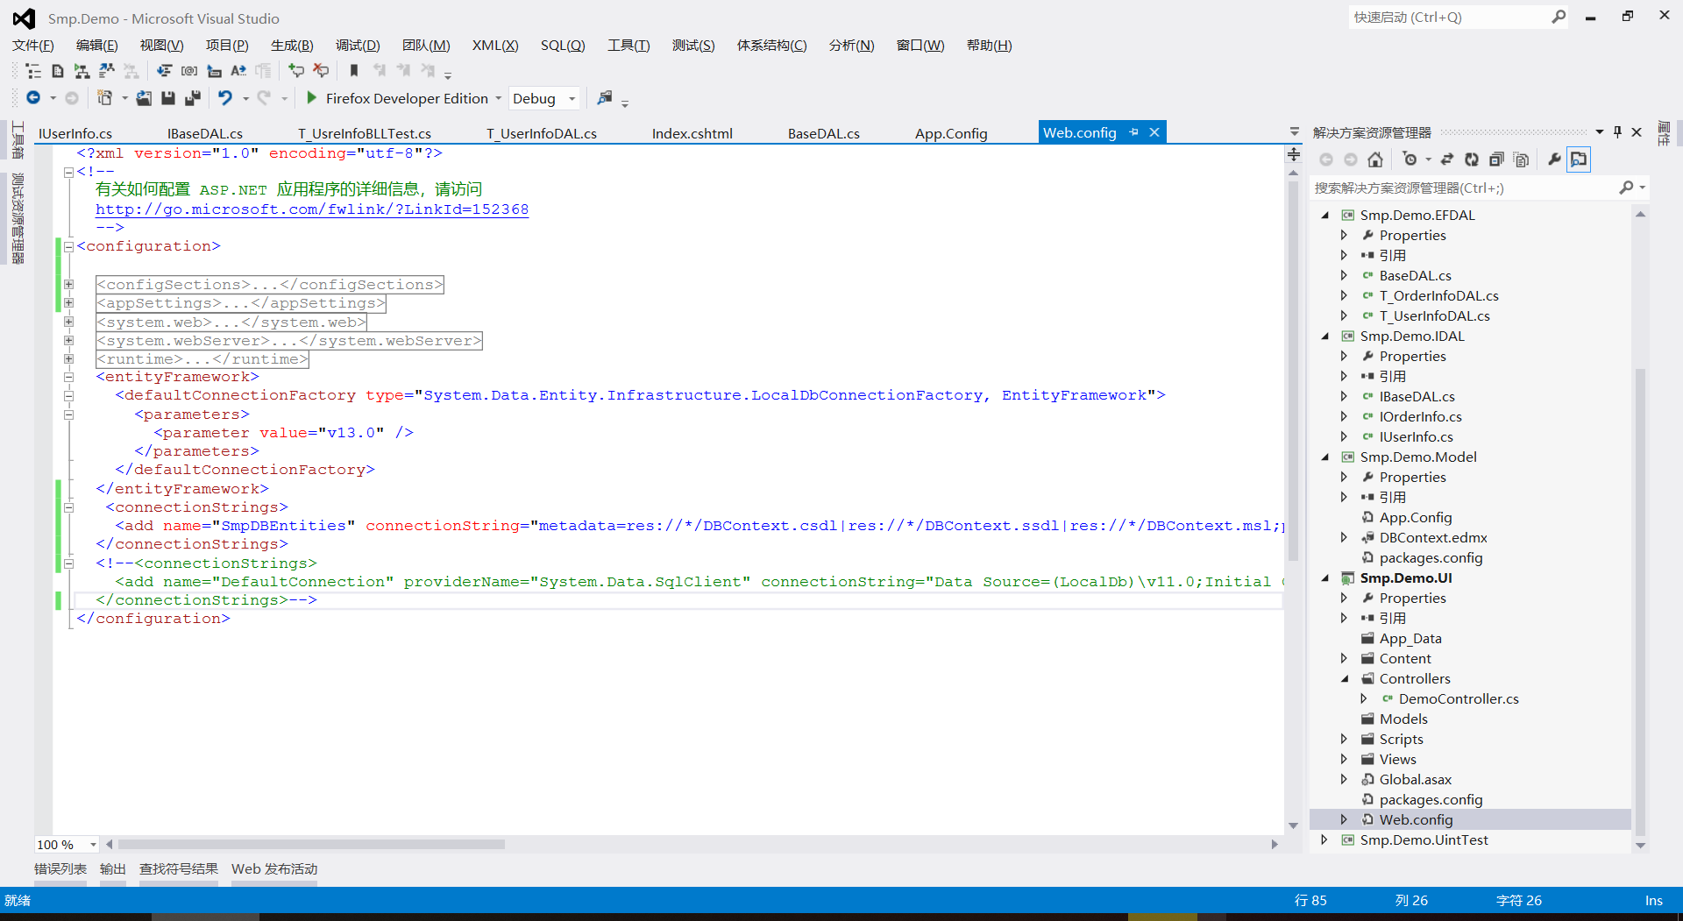The image size is (1683, 921).
Task: Open the 调试(D) Debug menu
Action: [x=358, y=45]
